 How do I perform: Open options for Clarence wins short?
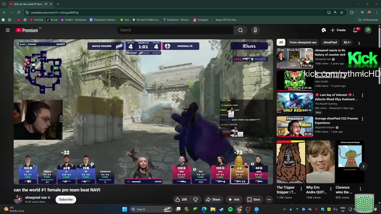pos(360,189)
